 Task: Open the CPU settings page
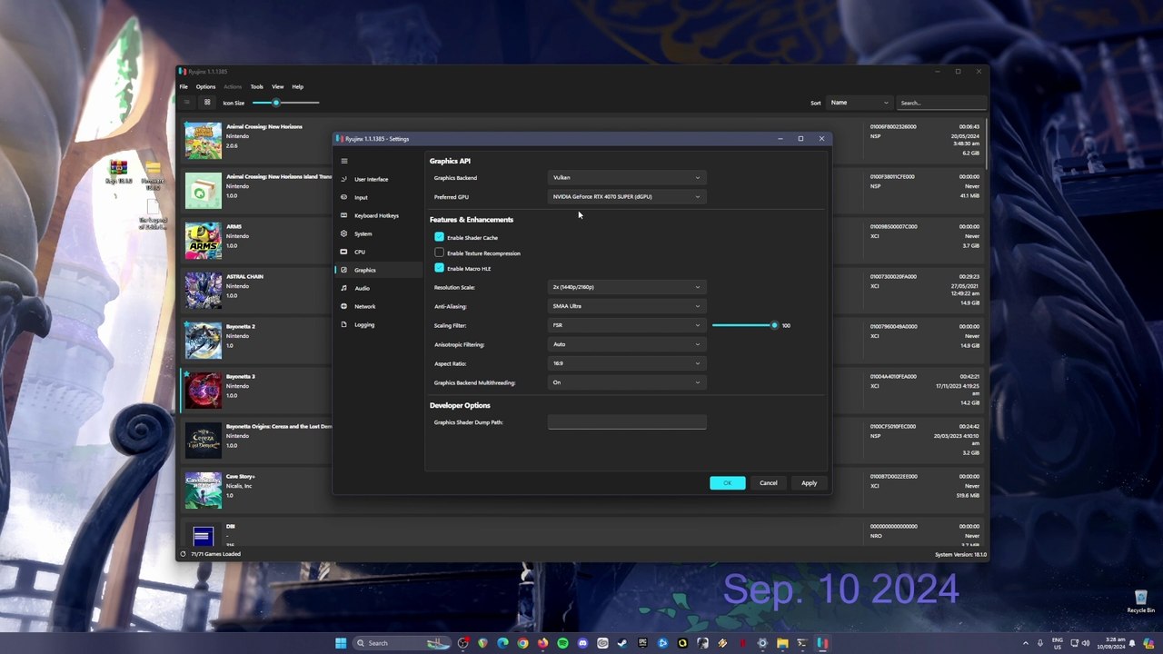tap(377, 252)
